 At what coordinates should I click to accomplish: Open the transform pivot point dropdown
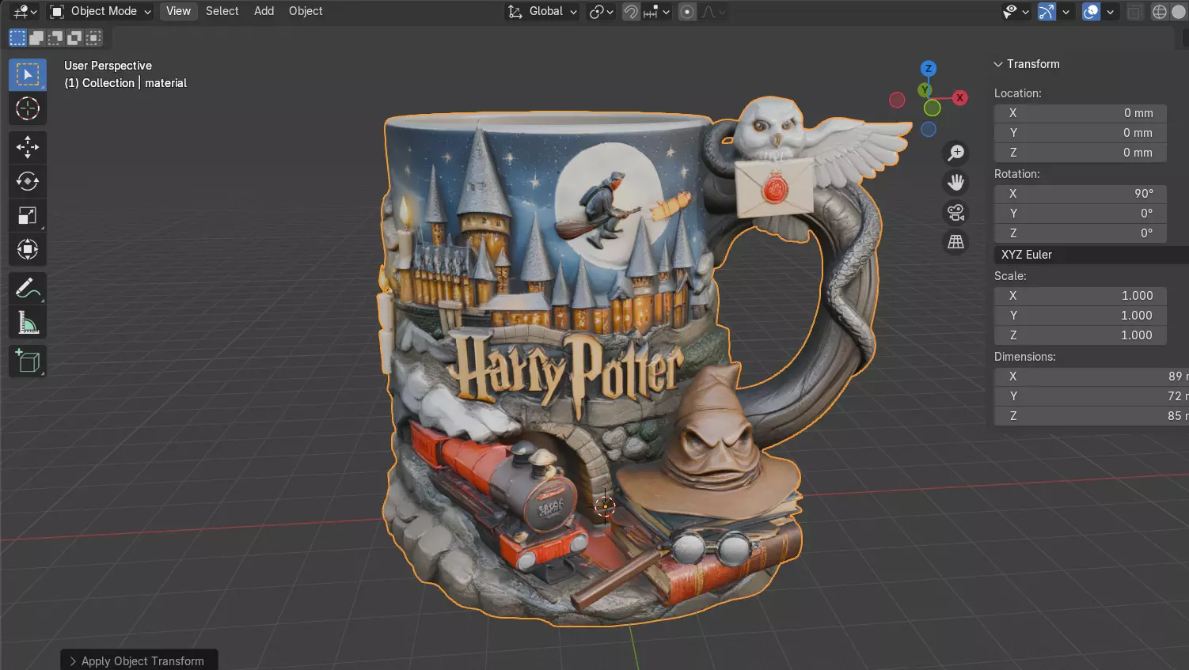602,12
